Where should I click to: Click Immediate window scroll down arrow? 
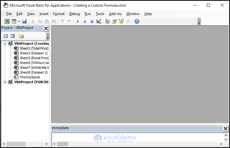pyautogui.click(x=226, y=140)
